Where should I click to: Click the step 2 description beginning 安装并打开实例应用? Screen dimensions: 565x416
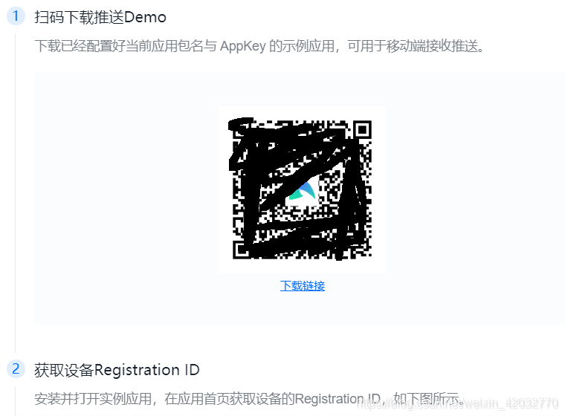coord(248,399)
